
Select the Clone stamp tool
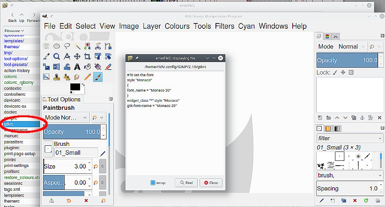coord(57,77)
